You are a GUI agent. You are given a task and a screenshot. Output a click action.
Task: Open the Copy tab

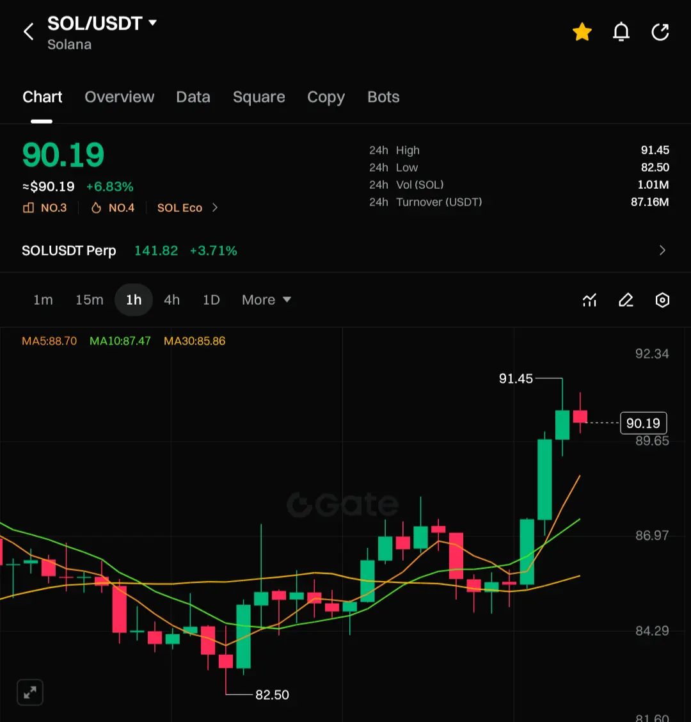[326, 97]
